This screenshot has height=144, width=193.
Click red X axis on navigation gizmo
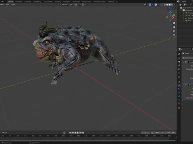tap(173, 18)
